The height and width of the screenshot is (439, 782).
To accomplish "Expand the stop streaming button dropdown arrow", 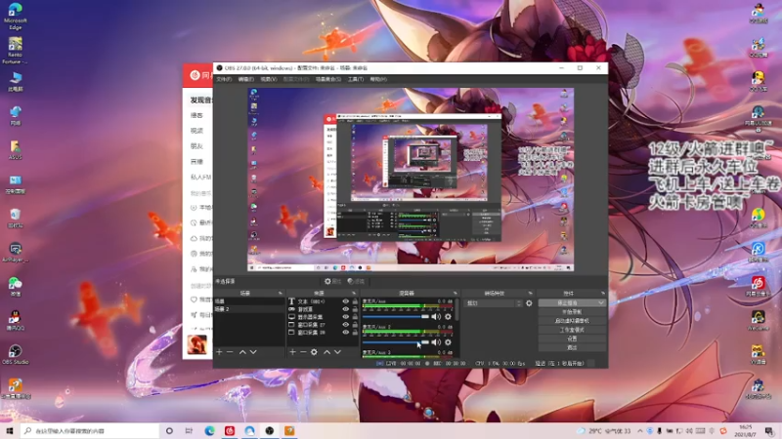I will coord(601,302).
